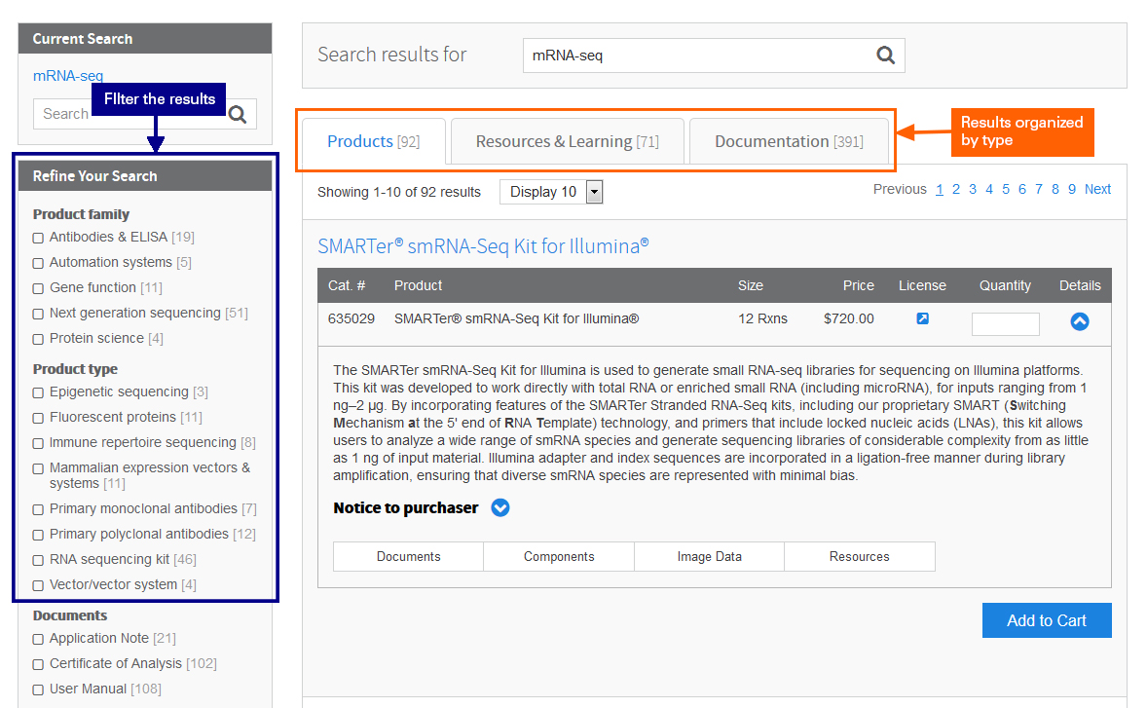Check Gene function filter

(x=38, y=288)
